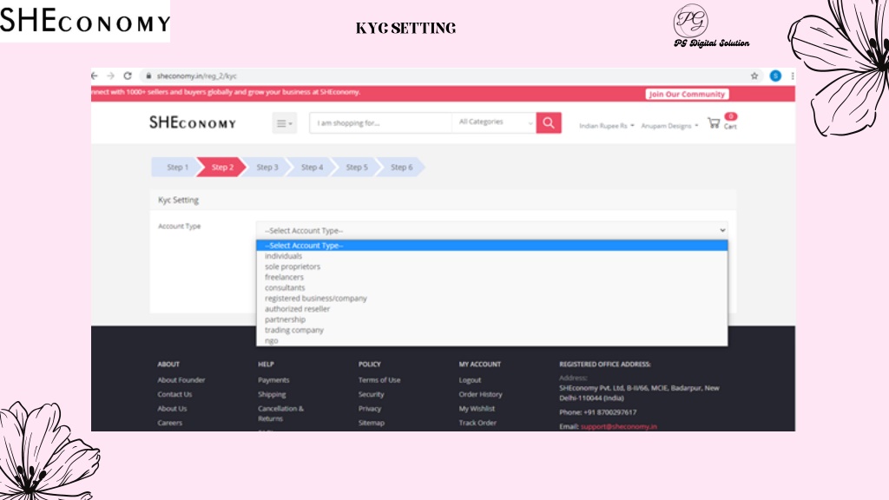Select 'consultants' account type

[491, 288]
